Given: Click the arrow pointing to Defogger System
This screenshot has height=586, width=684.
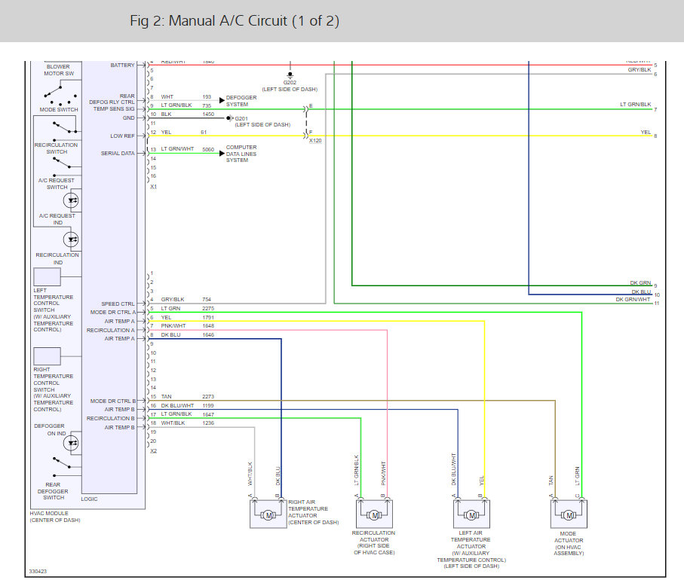Looking at the screenshot, I should tap(222, 100).
